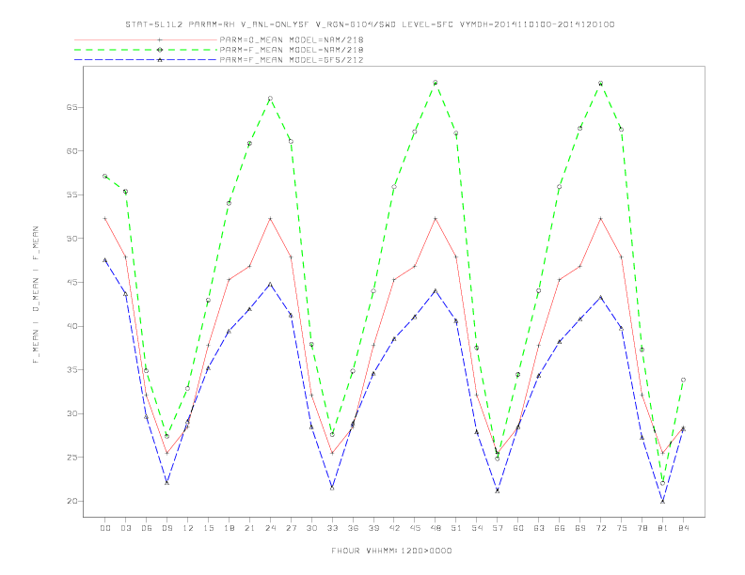This screenshot has width=745, height=575.
Task: Click y-axis tick label 20
Action: pyautogui.click(x=71, y=501)
